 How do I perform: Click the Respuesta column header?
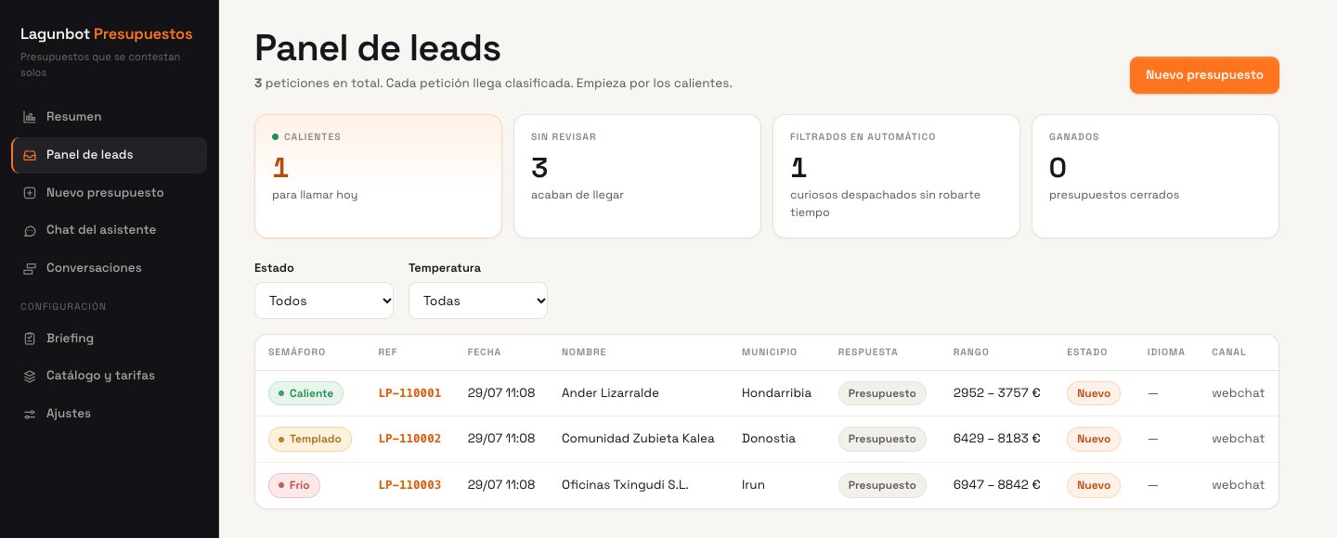pyautogui.click(x=868, y=352)
